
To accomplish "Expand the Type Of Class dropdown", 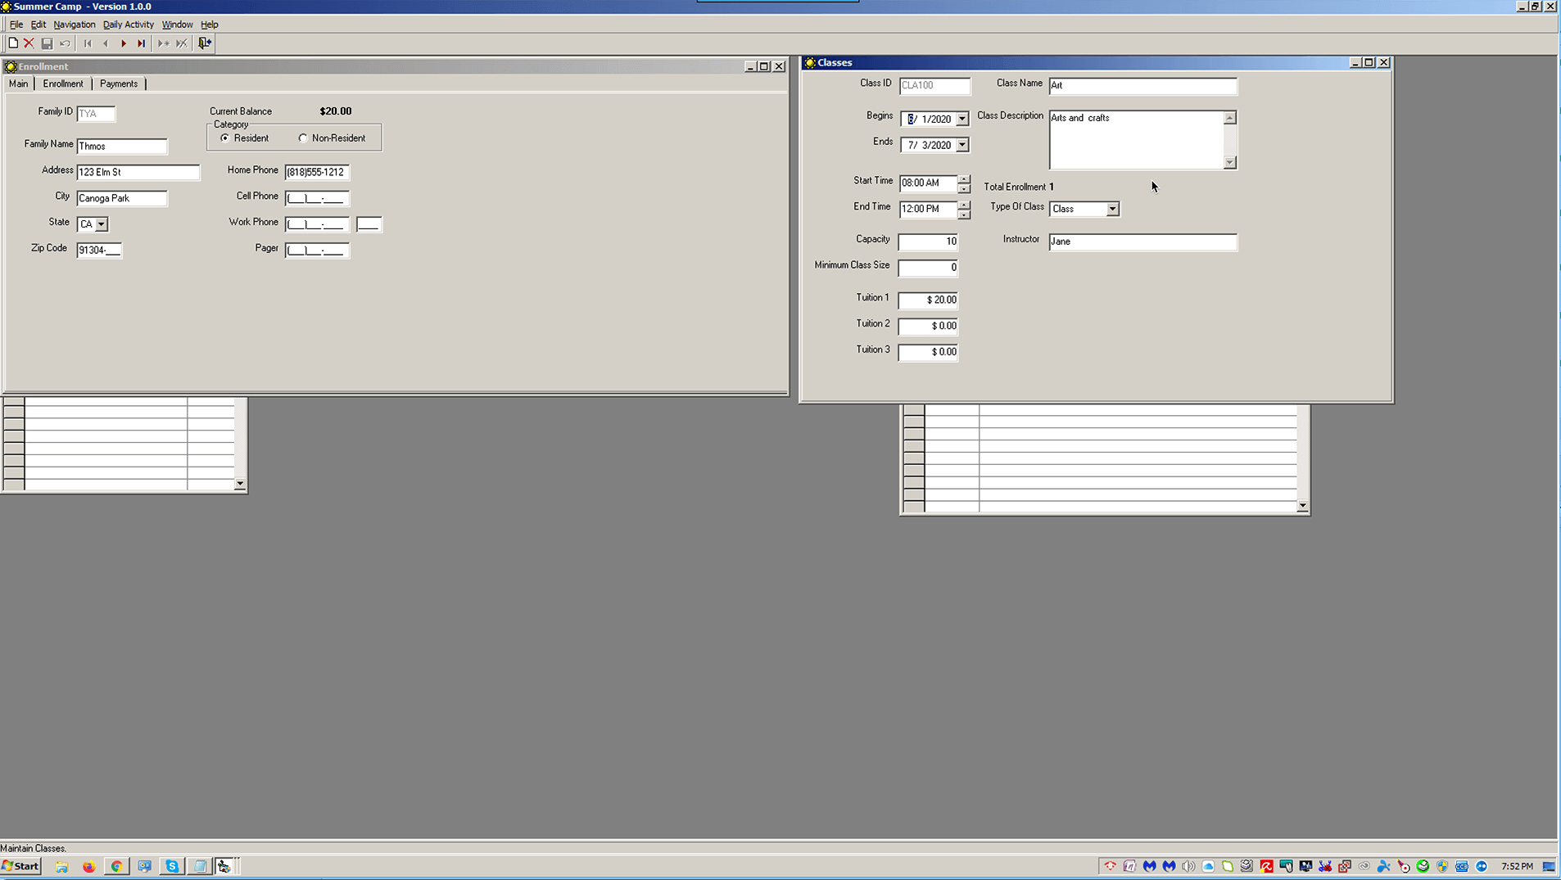I will point(1112,210).
